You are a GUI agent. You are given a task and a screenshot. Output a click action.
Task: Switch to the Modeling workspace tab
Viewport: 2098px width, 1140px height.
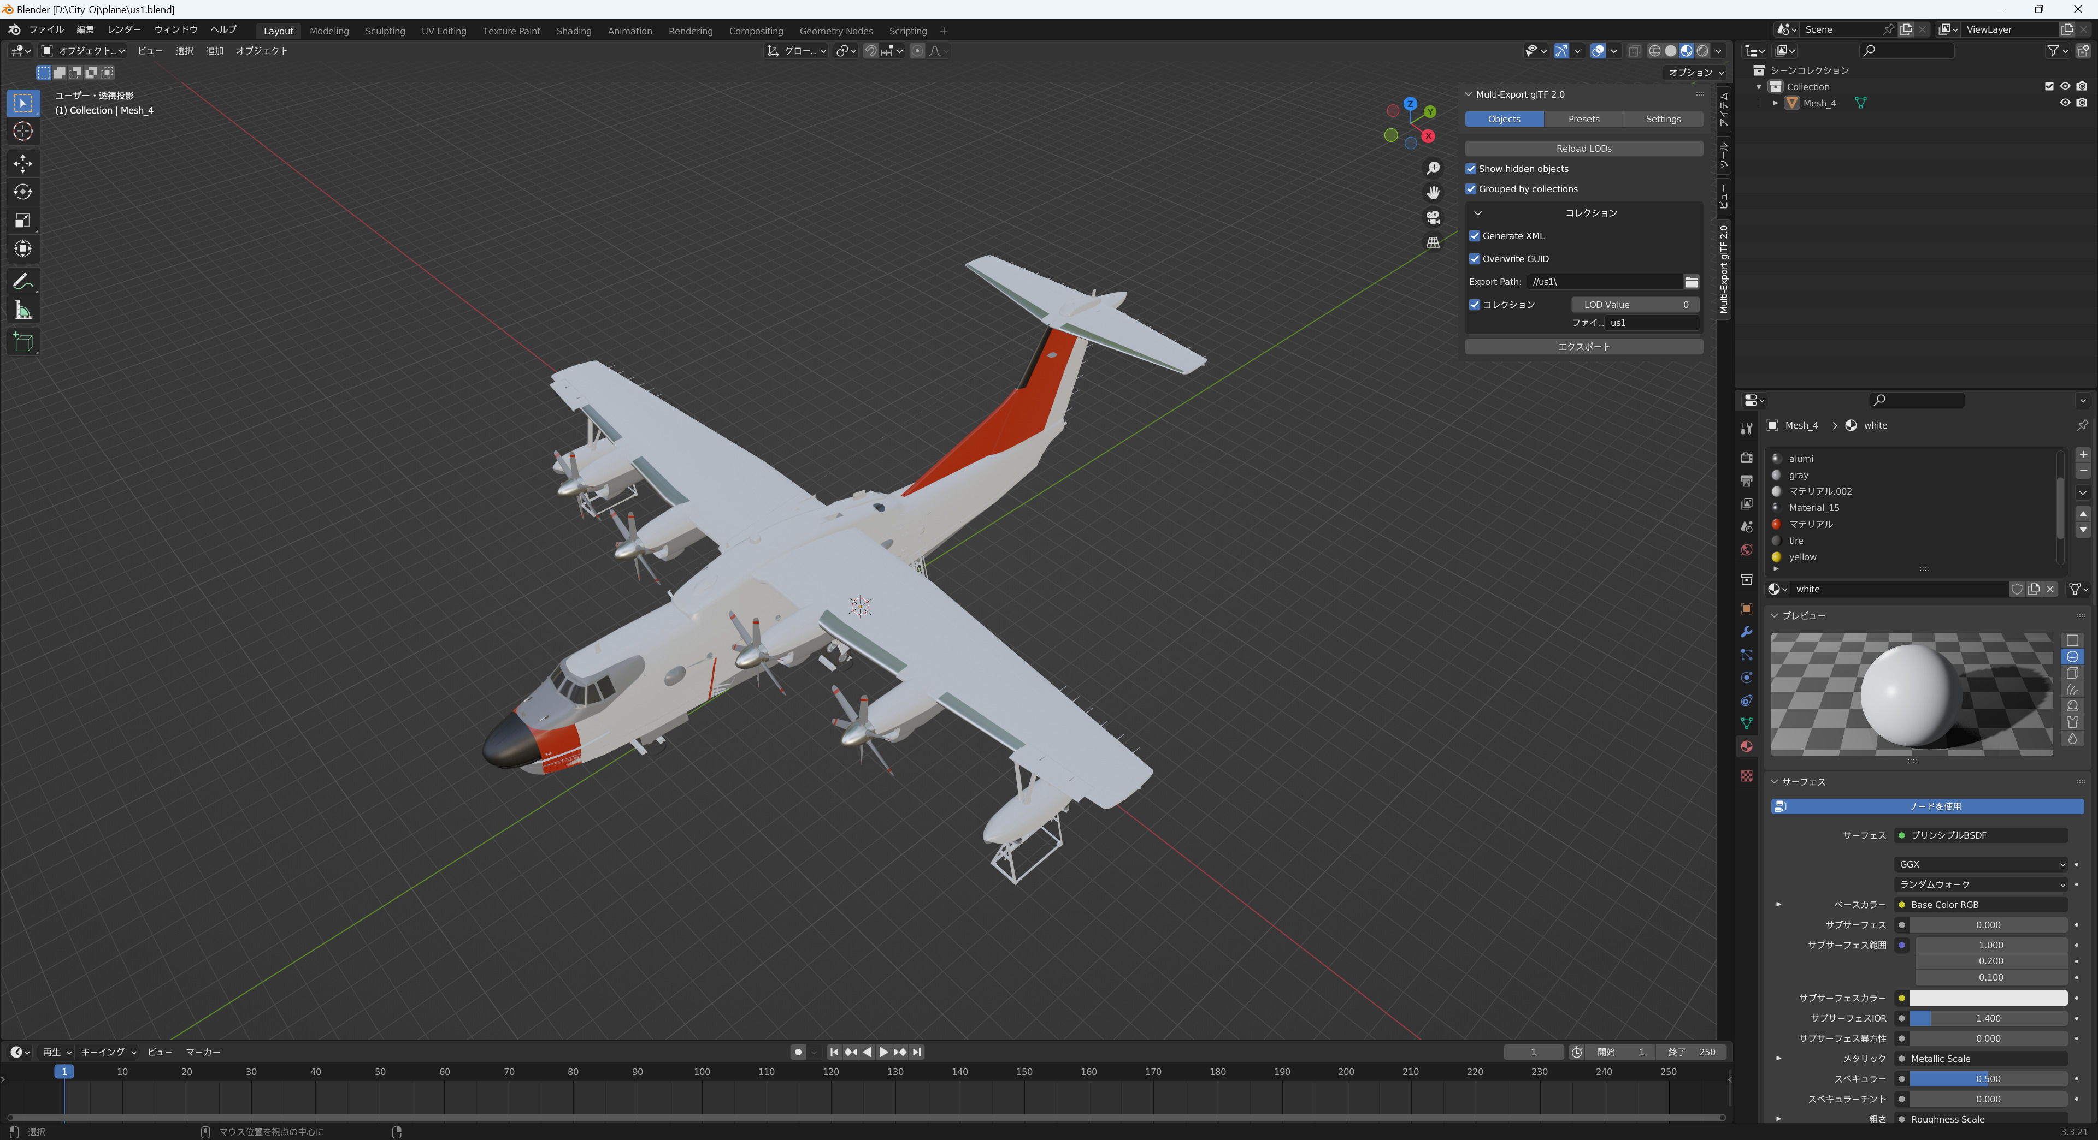(329, 31)
